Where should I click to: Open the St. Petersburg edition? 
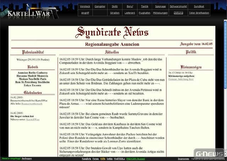pyautogui.click(x=29, y=82)
